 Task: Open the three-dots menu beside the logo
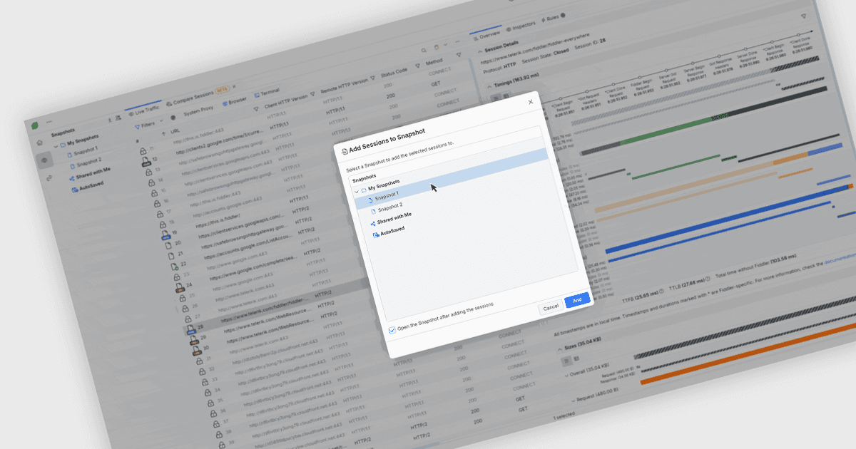click(49, 123)
